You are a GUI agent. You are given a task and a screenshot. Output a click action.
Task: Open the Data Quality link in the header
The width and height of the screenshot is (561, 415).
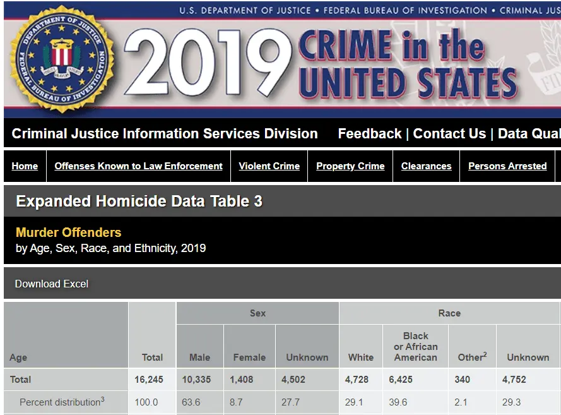click(x=529, y=134)
